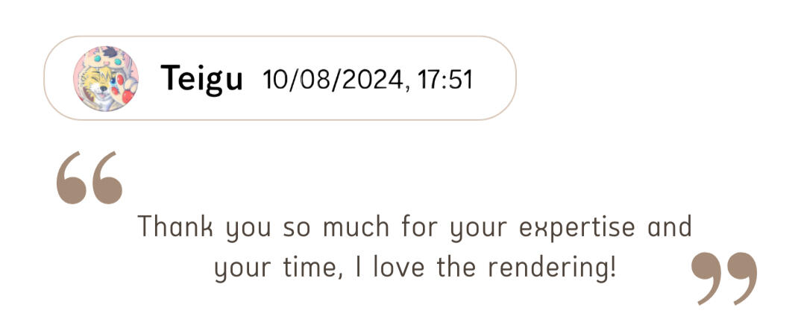
Task: Click the blank area inside the header pill after the time
Action: [492, 79]
